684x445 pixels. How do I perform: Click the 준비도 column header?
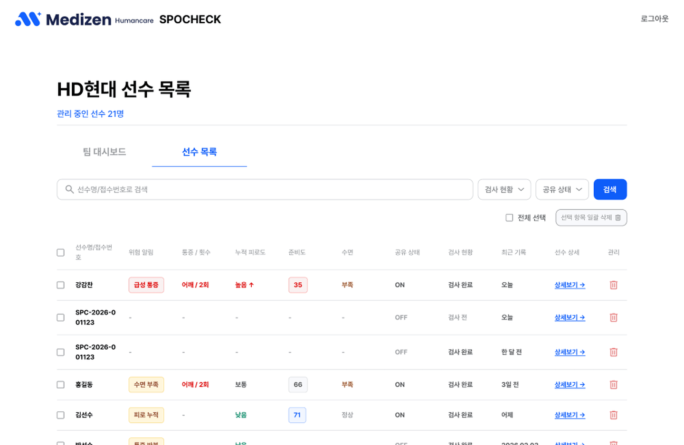coord(297,252)
